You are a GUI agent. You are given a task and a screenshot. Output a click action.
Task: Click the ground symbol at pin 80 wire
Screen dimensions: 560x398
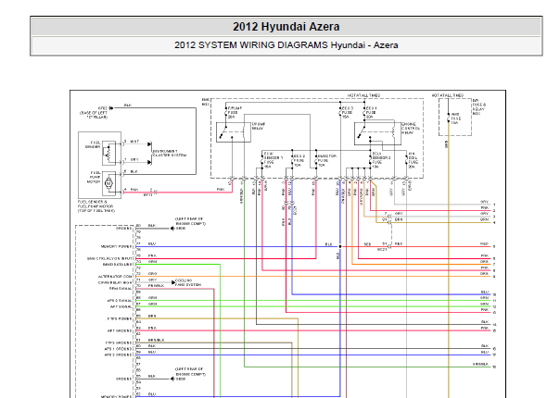tap(172, 229)
